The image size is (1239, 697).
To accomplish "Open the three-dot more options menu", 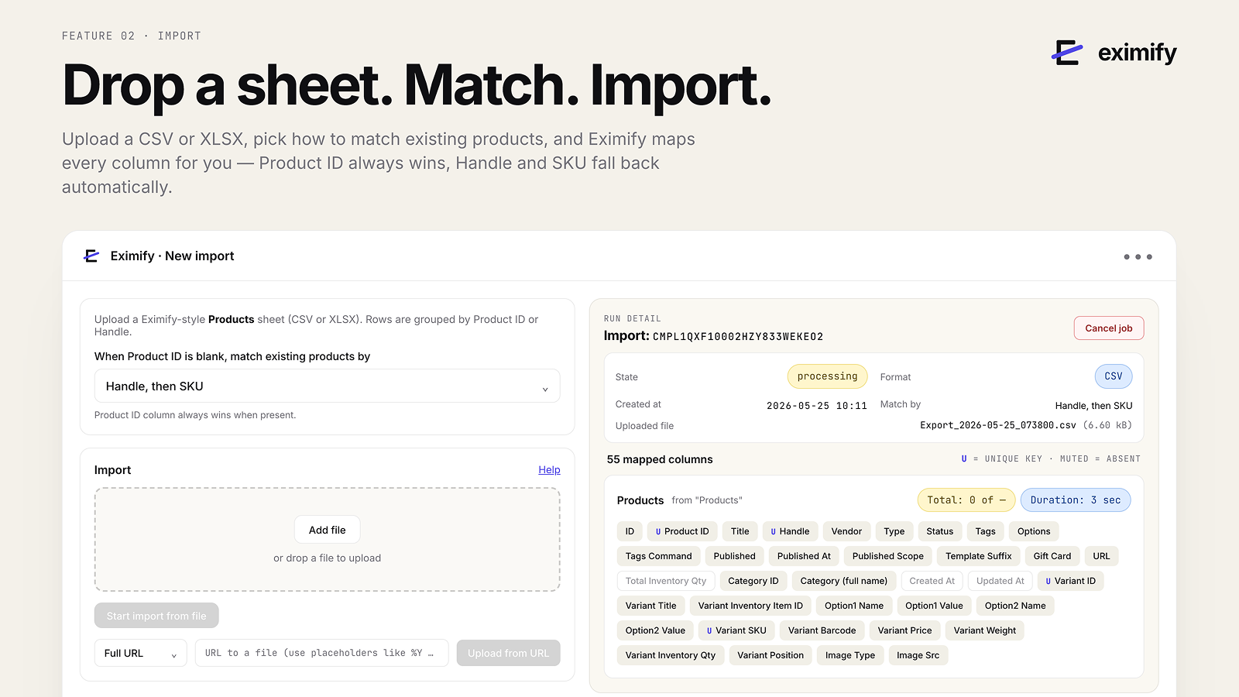I will [x=1138, y=256].
